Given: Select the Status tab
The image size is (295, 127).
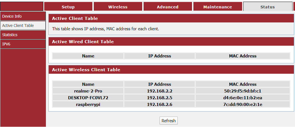Looking at the screenshot, I should pos(267,7).
